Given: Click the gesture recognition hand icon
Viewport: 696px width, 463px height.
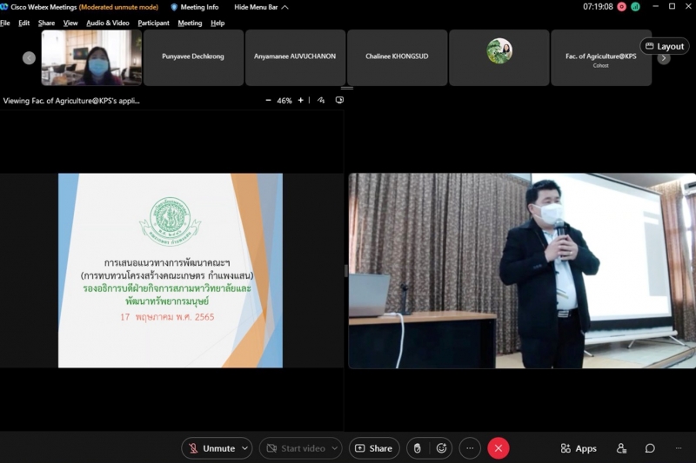Looking at the screenshot, I should click(x=418, y=448).
